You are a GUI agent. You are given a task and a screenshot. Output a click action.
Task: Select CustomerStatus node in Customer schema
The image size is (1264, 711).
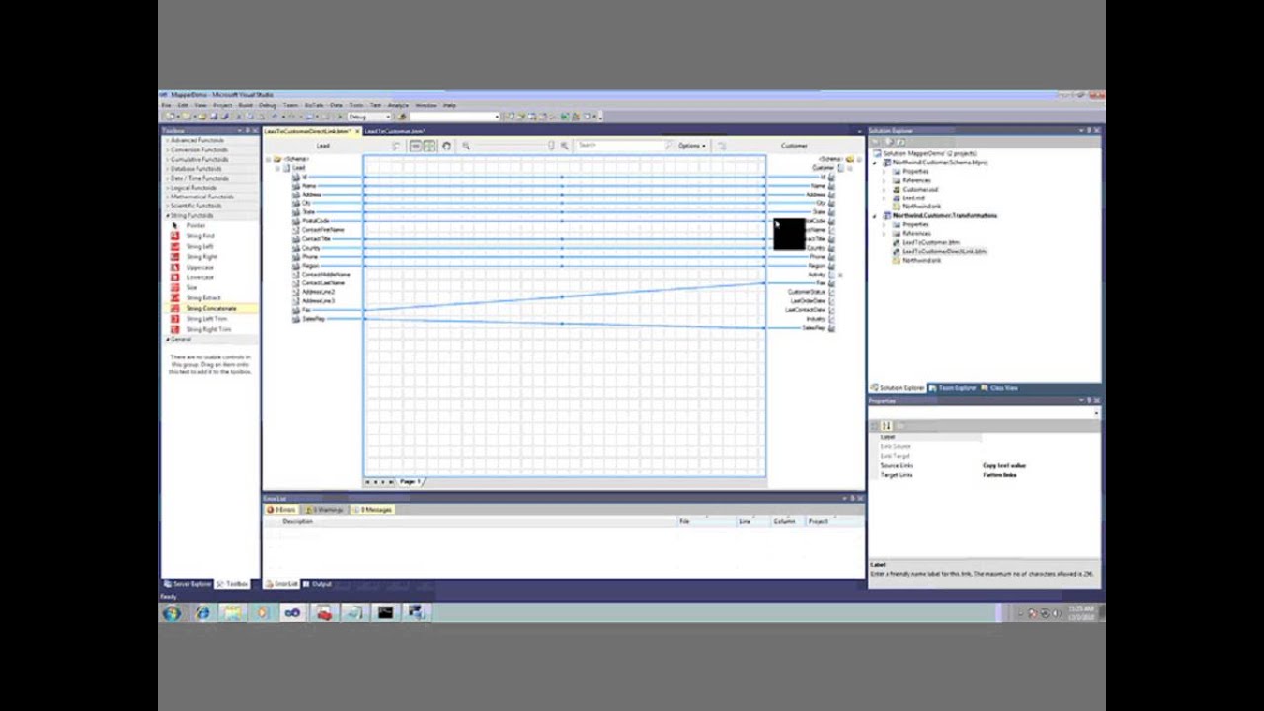(806, 292)
